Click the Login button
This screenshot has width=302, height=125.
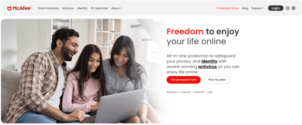coord(276,8)
